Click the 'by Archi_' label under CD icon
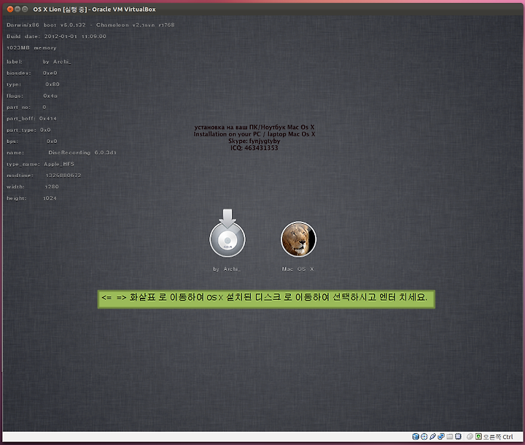525x445 pixels. [227, 268]
